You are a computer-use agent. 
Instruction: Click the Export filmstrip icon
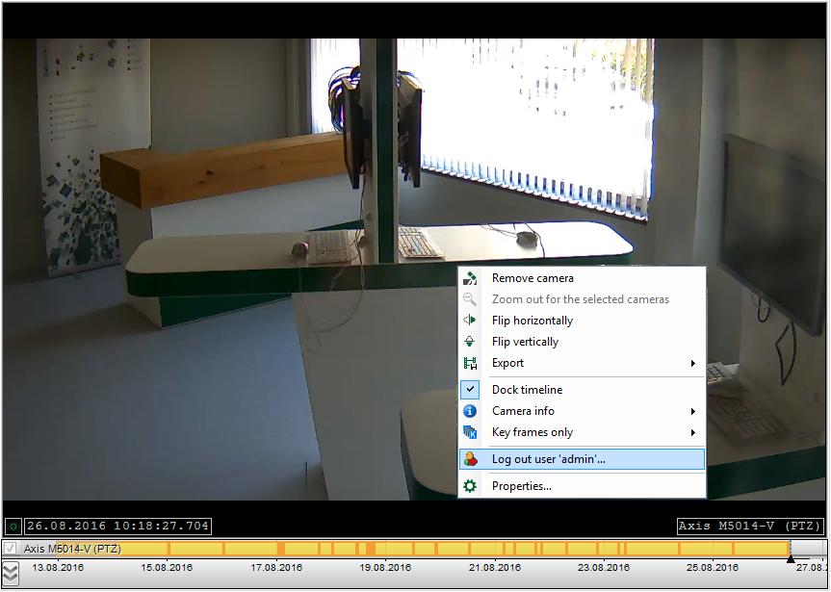click(470, 363)
